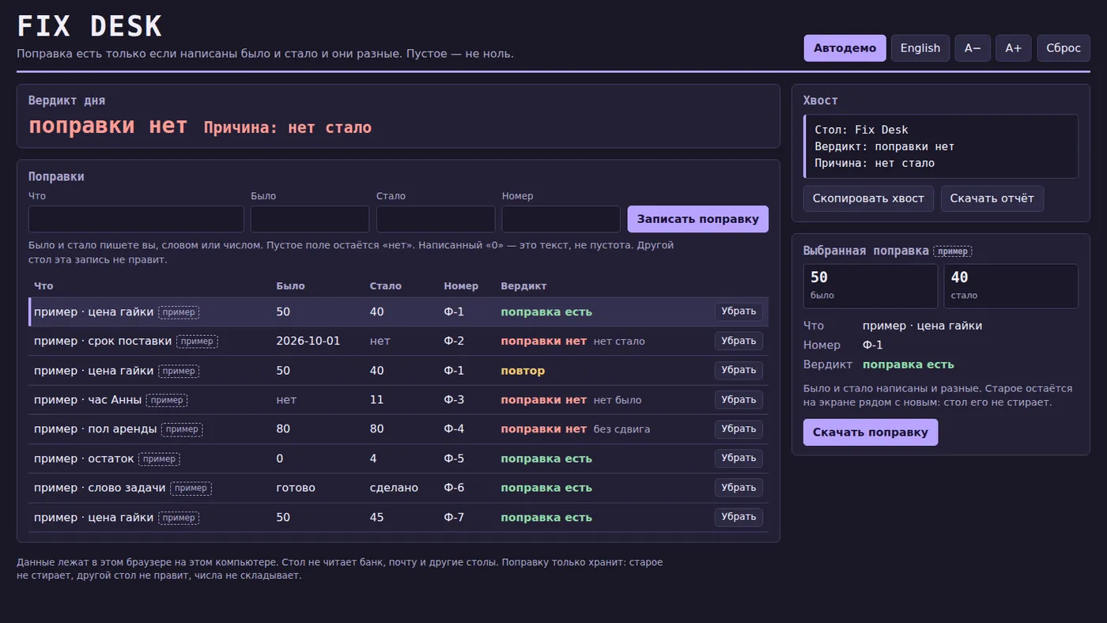Click the Сброс reset button
The image size is (1107, 623).
coord(1063,48)
